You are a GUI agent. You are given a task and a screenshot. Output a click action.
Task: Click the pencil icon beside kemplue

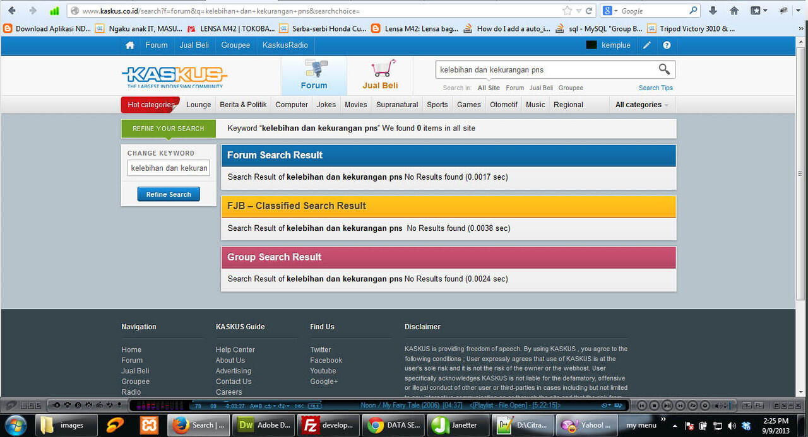click(x=647, y=45)
